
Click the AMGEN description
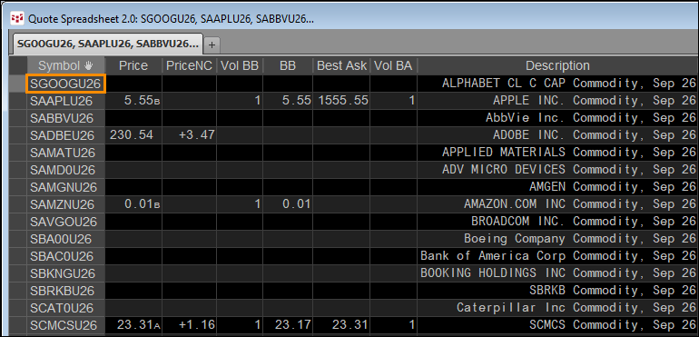(x=557, y=187)
